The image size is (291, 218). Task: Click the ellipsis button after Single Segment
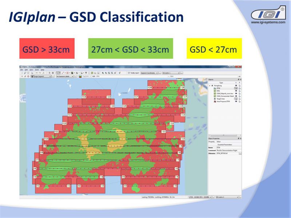click(53, 76)
